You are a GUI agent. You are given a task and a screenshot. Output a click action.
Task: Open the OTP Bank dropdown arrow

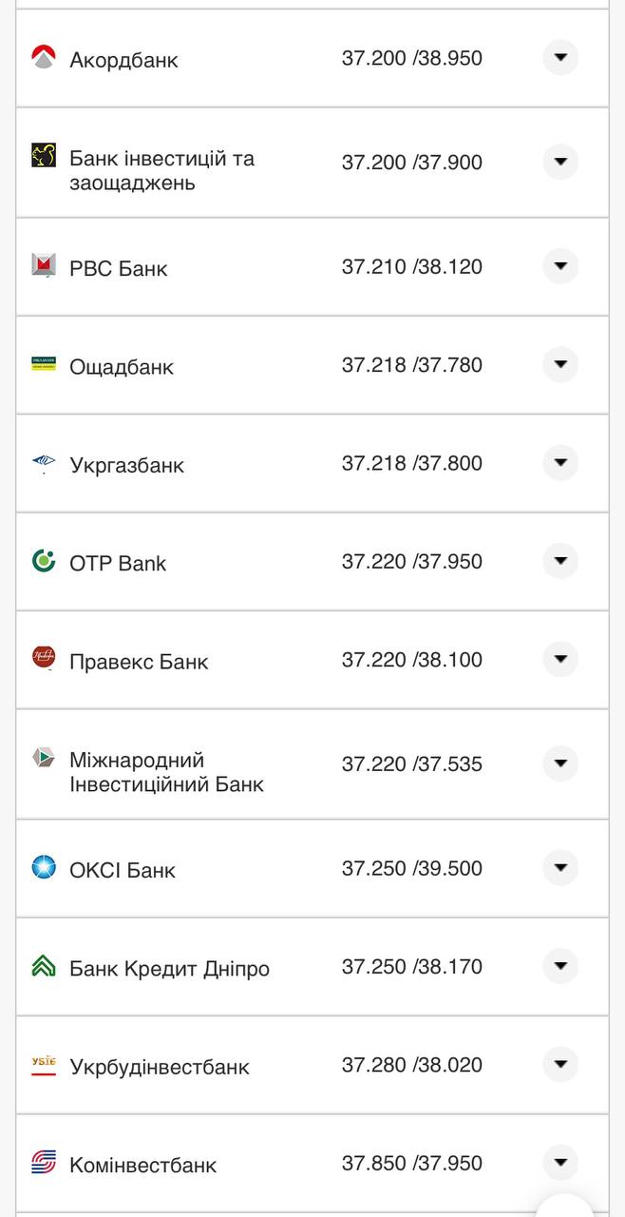point(560,561)
